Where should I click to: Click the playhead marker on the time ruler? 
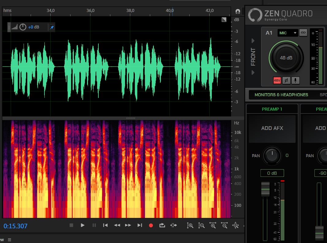pos(173,11)
